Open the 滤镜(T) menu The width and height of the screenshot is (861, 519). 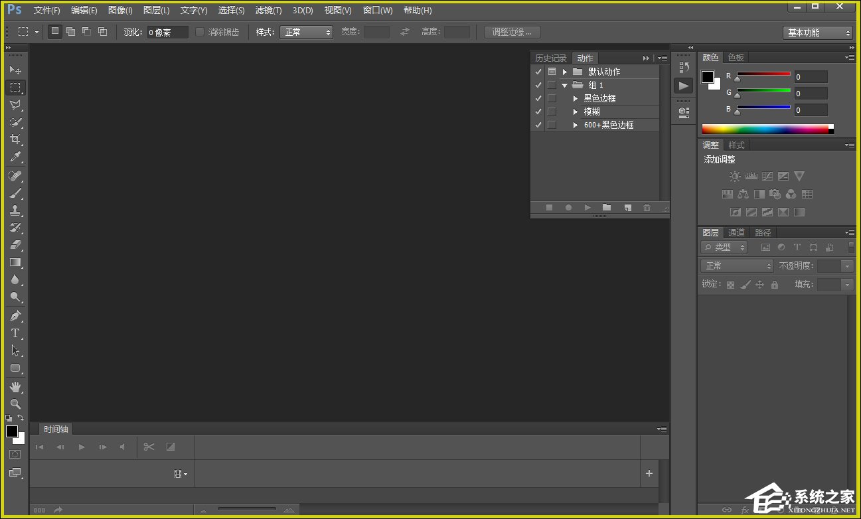point(268,11)
